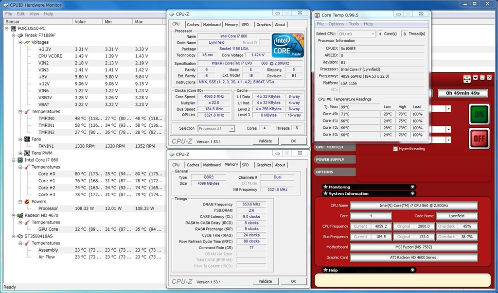Open the Tools menu in Core Temp
498x293 pixels.
(x=354, y=24)
